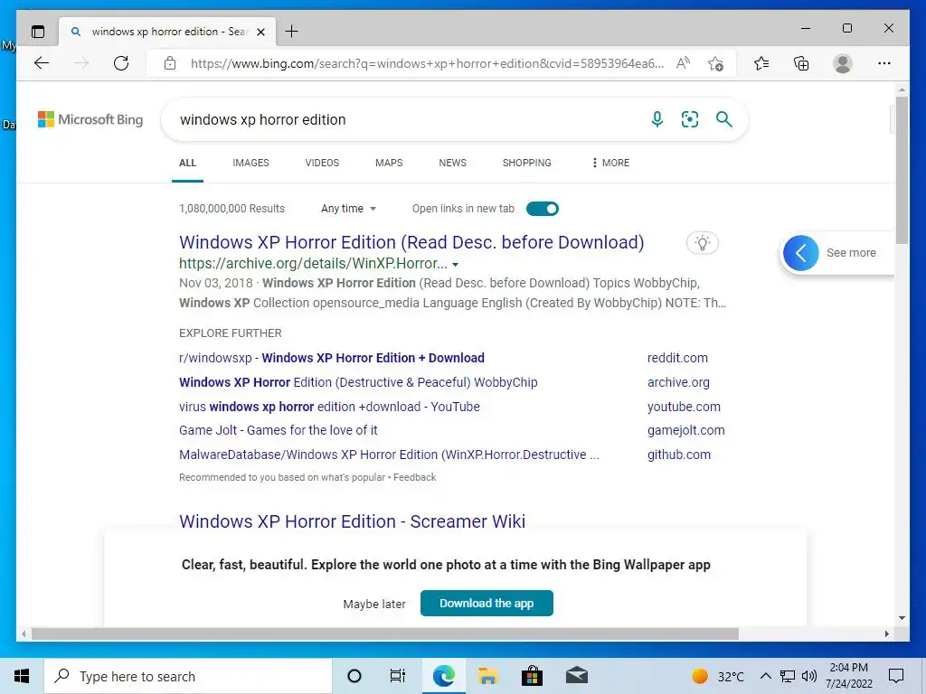The height and width of the screenshot is (694, 926).
Task: Switch to NEWS tab
Action: point(452,163)
